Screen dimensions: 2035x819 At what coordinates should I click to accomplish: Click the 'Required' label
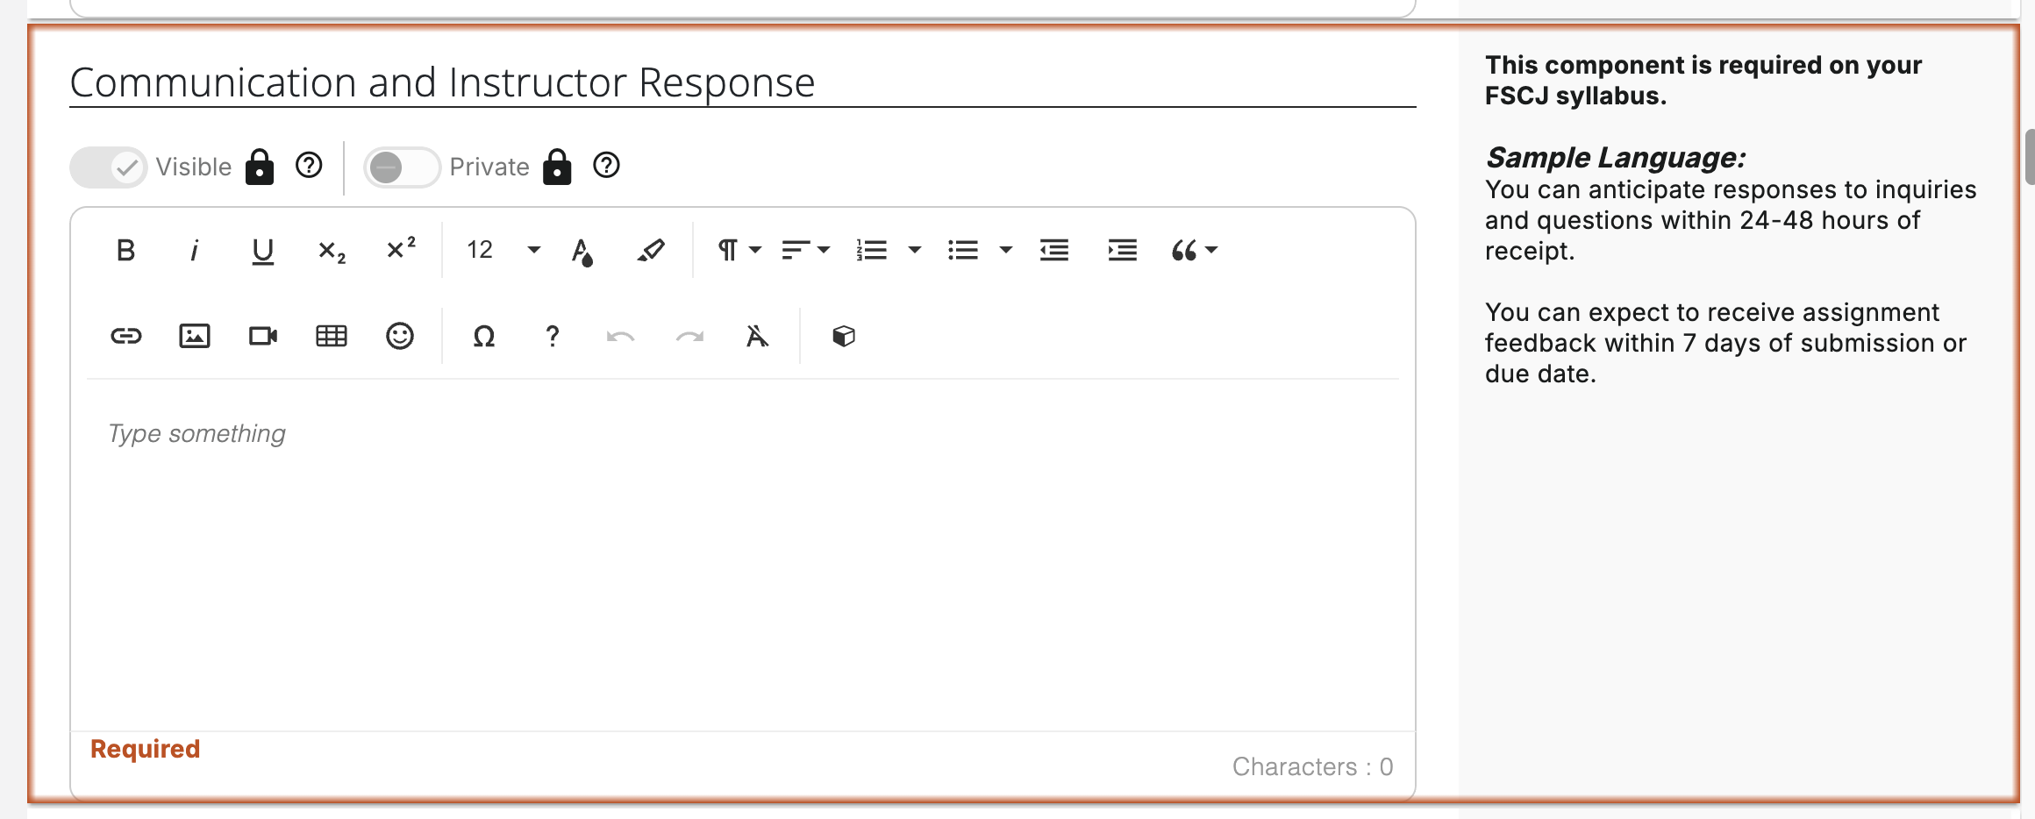[x=146, y=749]
